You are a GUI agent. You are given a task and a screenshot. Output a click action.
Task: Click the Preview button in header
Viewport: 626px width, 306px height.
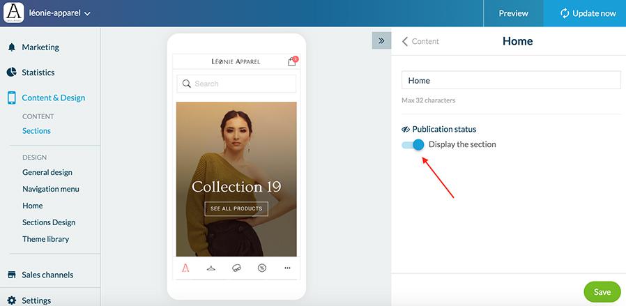point(513,13)
